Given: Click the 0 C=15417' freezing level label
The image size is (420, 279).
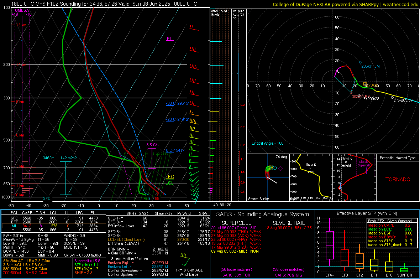Looking at the screenshot, I should 175,150.
